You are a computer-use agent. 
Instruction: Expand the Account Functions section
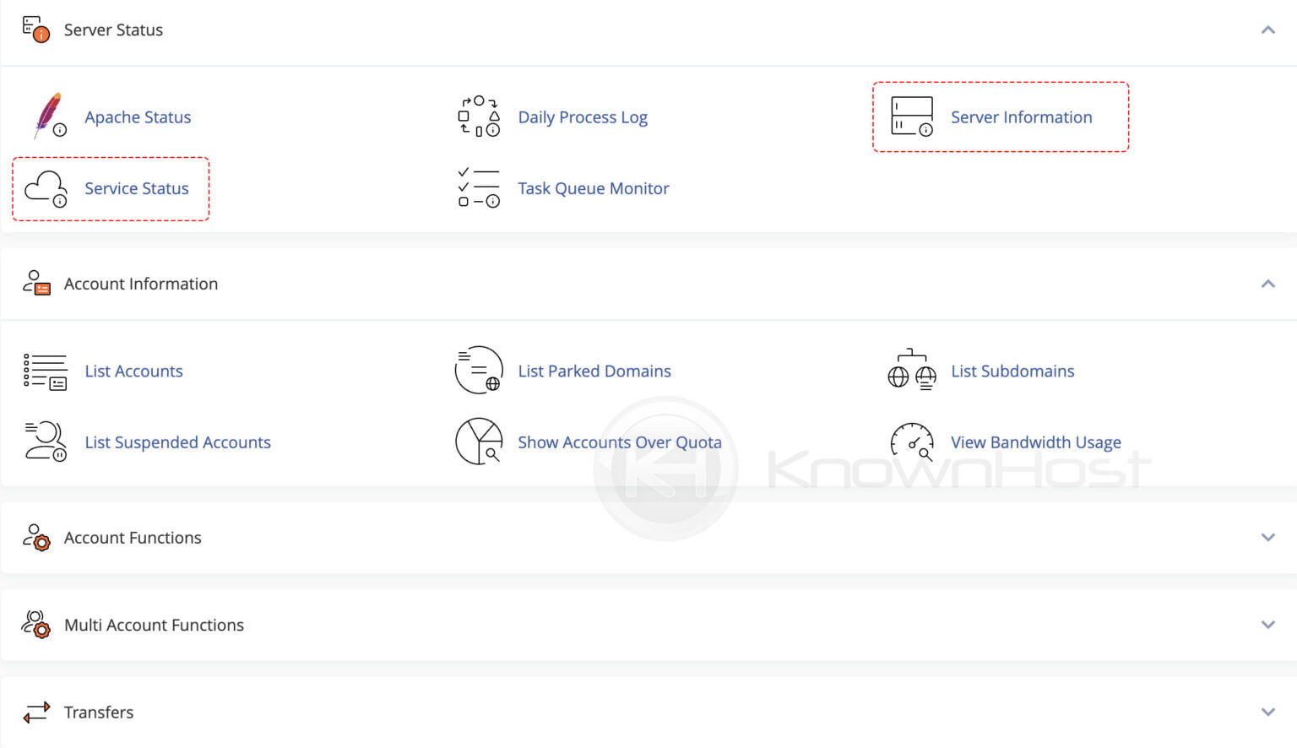click(1267, 537)
